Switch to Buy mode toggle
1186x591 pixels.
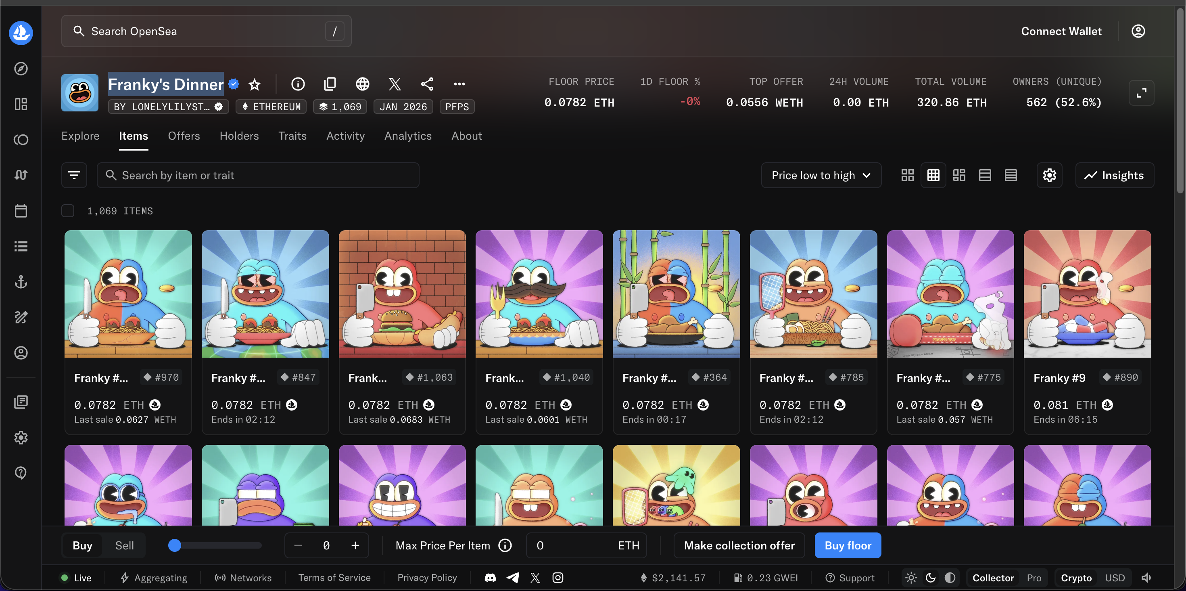(x=82, y=545)
